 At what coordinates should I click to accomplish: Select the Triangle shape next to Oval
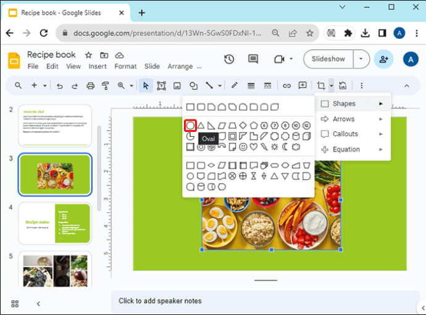tap(201, 125)
